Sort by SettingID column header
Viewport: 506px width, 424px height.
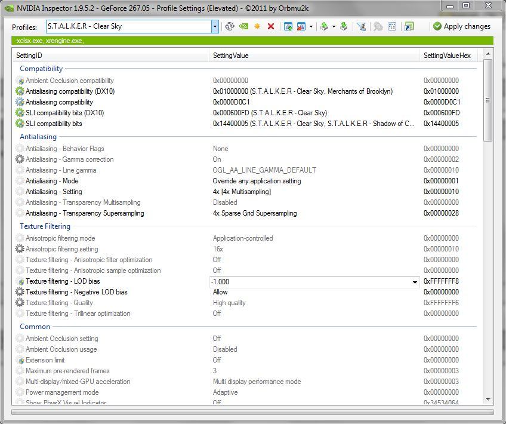coord(111,56)
